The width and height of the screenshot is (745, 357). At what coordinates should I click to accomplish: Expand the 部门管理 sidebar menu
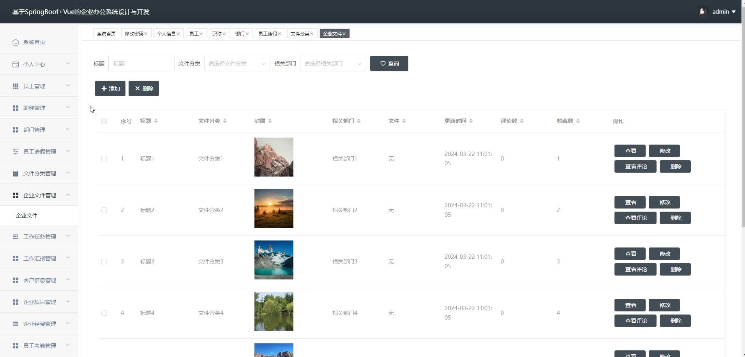tap(39, 130)
